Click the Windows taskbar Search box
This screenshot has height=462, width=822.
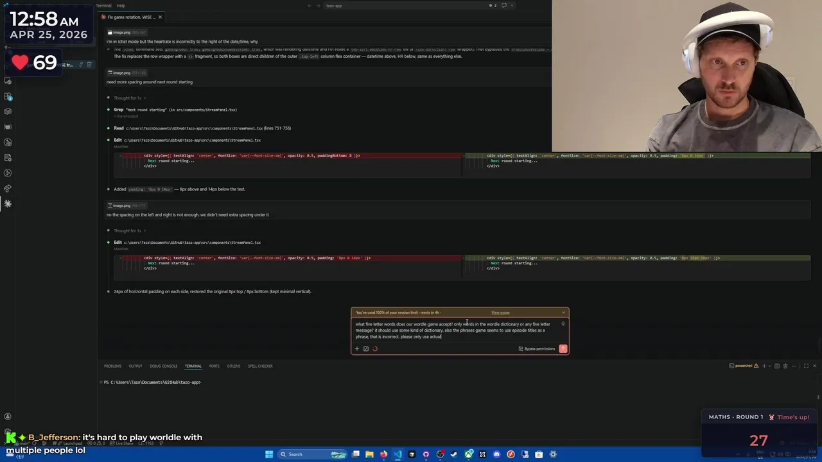313,454
